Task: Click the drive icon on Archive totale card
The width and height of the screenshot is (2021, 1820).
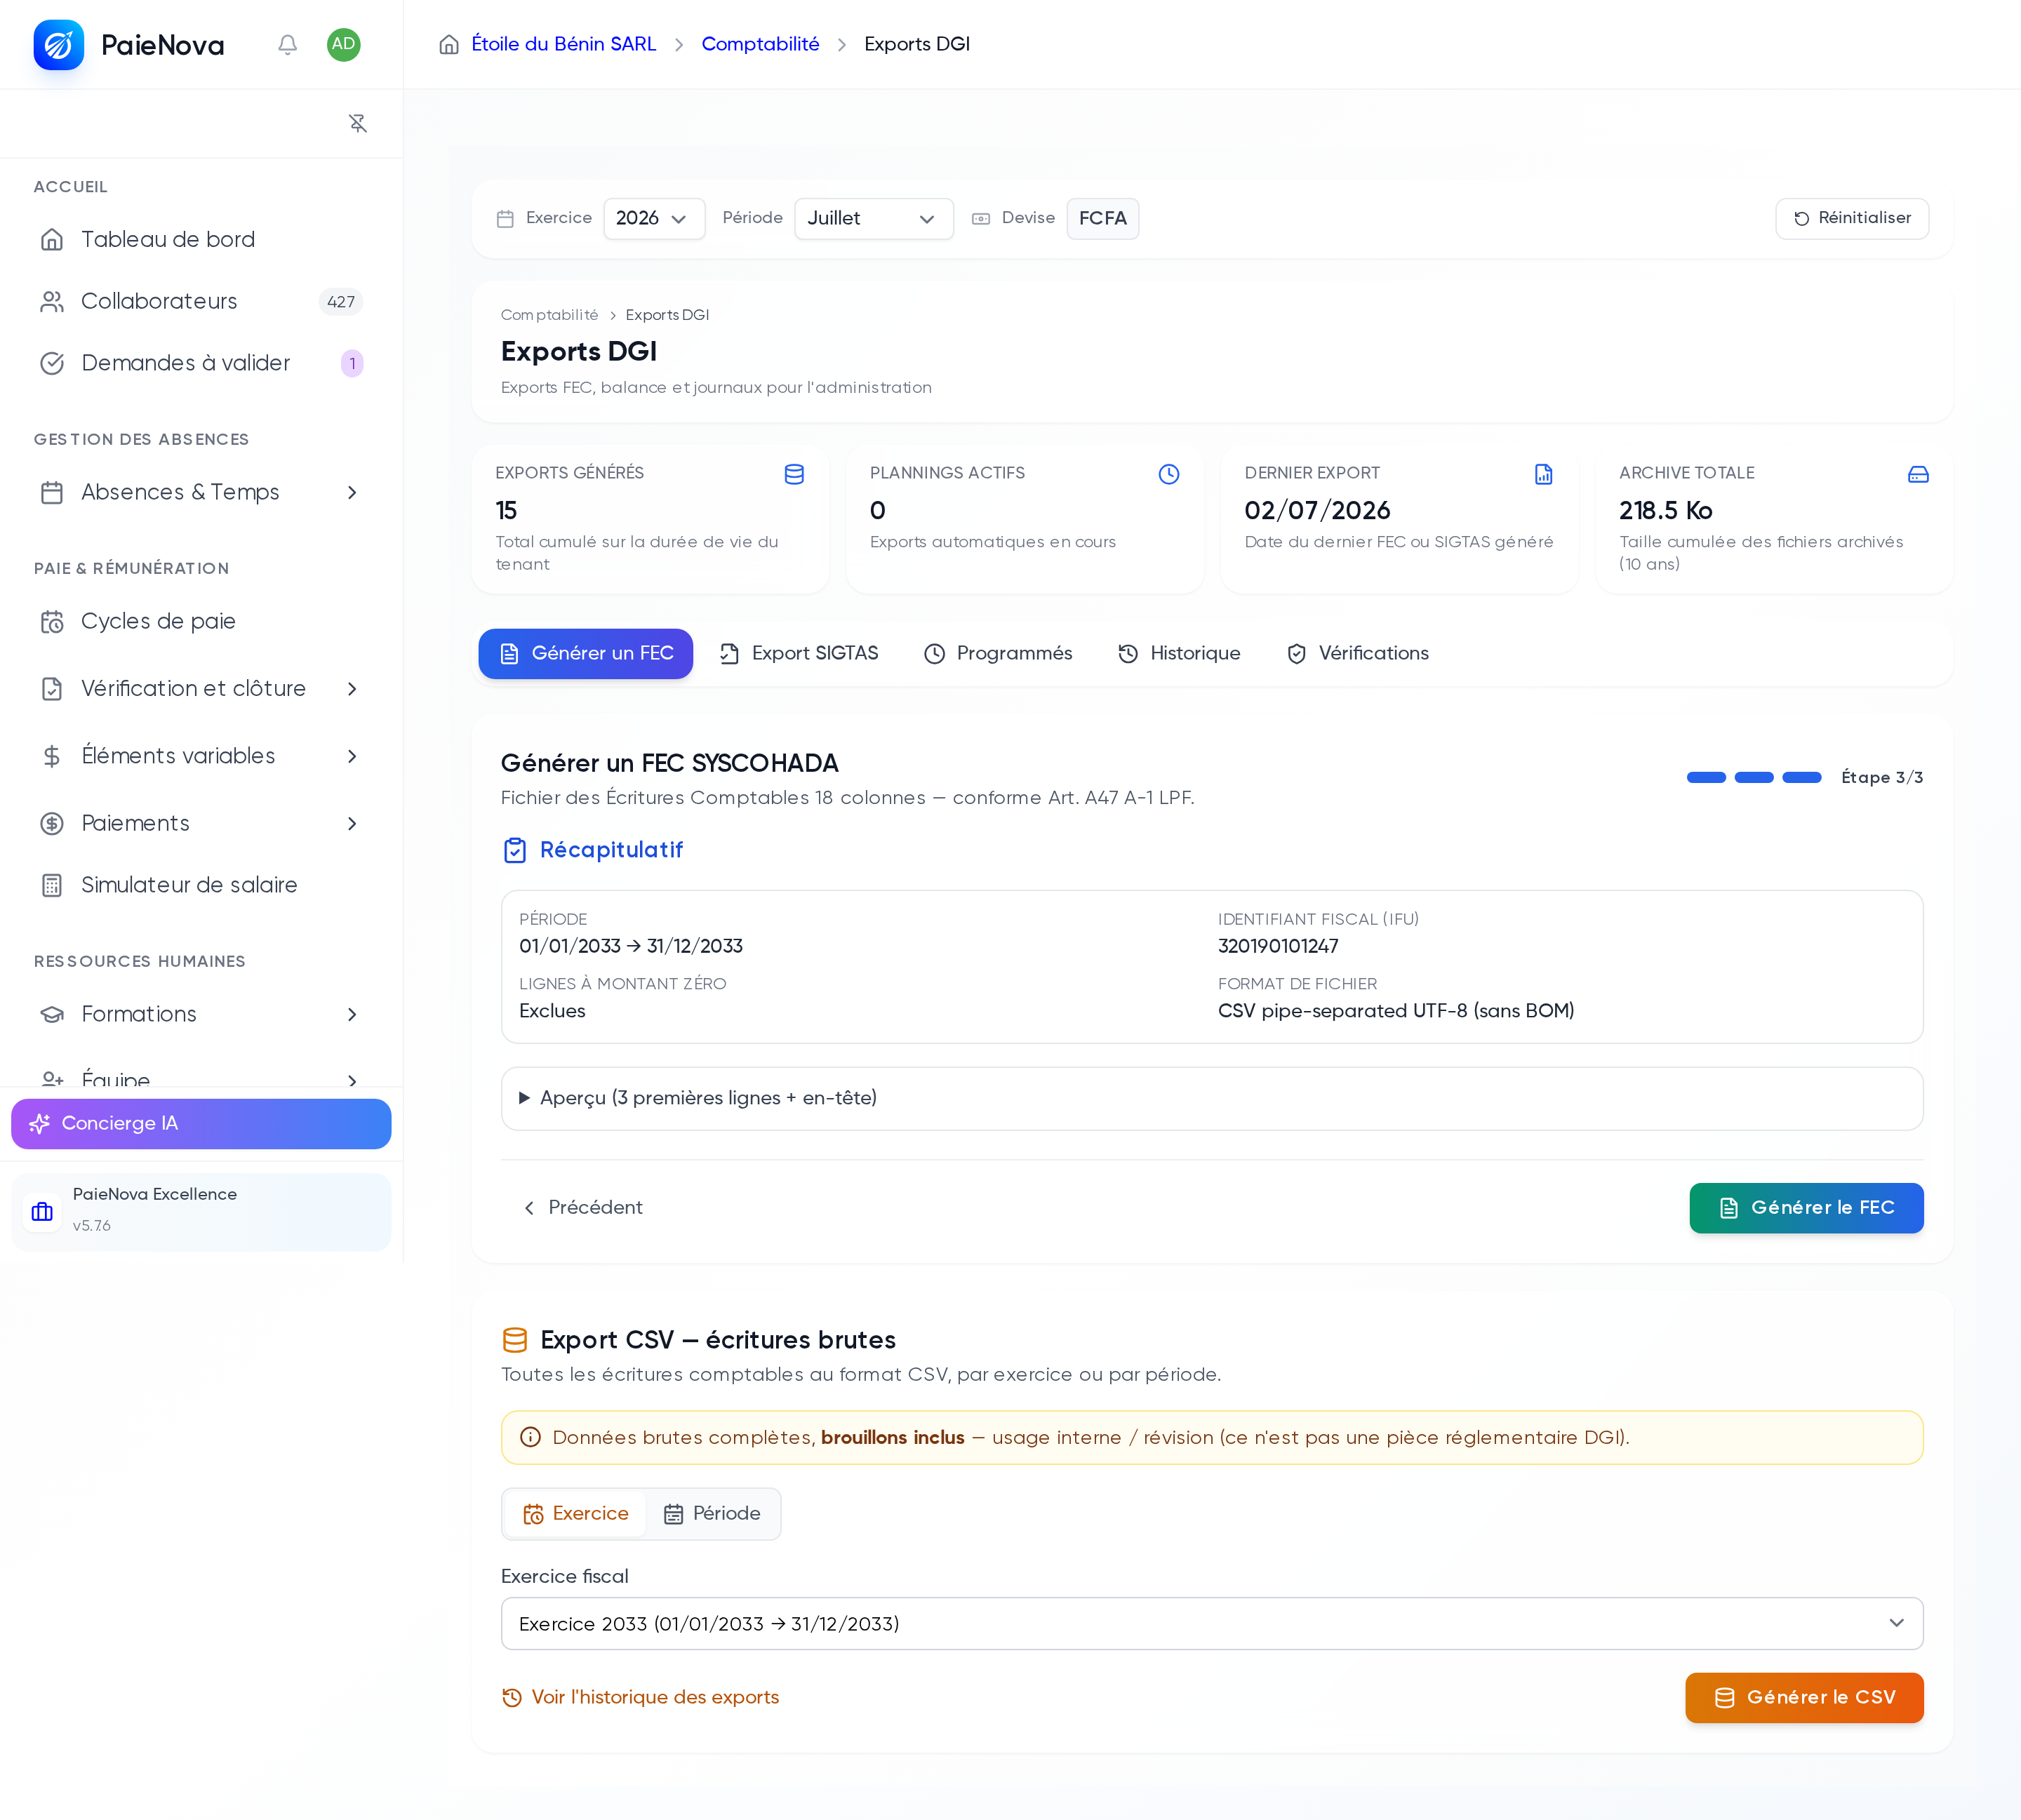Action: tap(1918, 474)
